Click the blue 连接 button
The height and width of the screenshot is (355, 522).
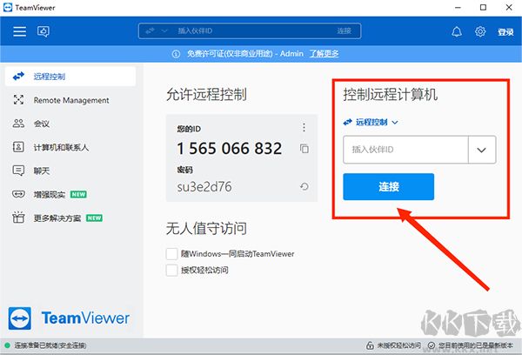(389, 186)
